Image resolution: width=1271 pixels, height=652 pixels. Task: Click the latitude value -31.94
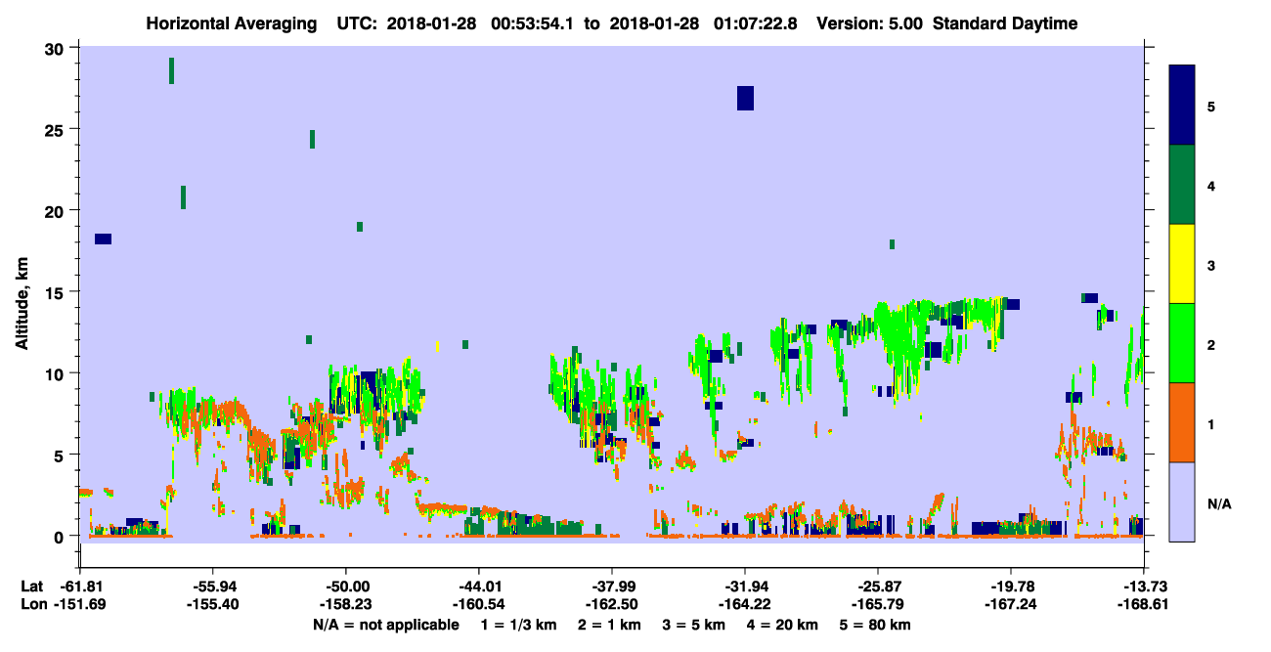point(744,587)
